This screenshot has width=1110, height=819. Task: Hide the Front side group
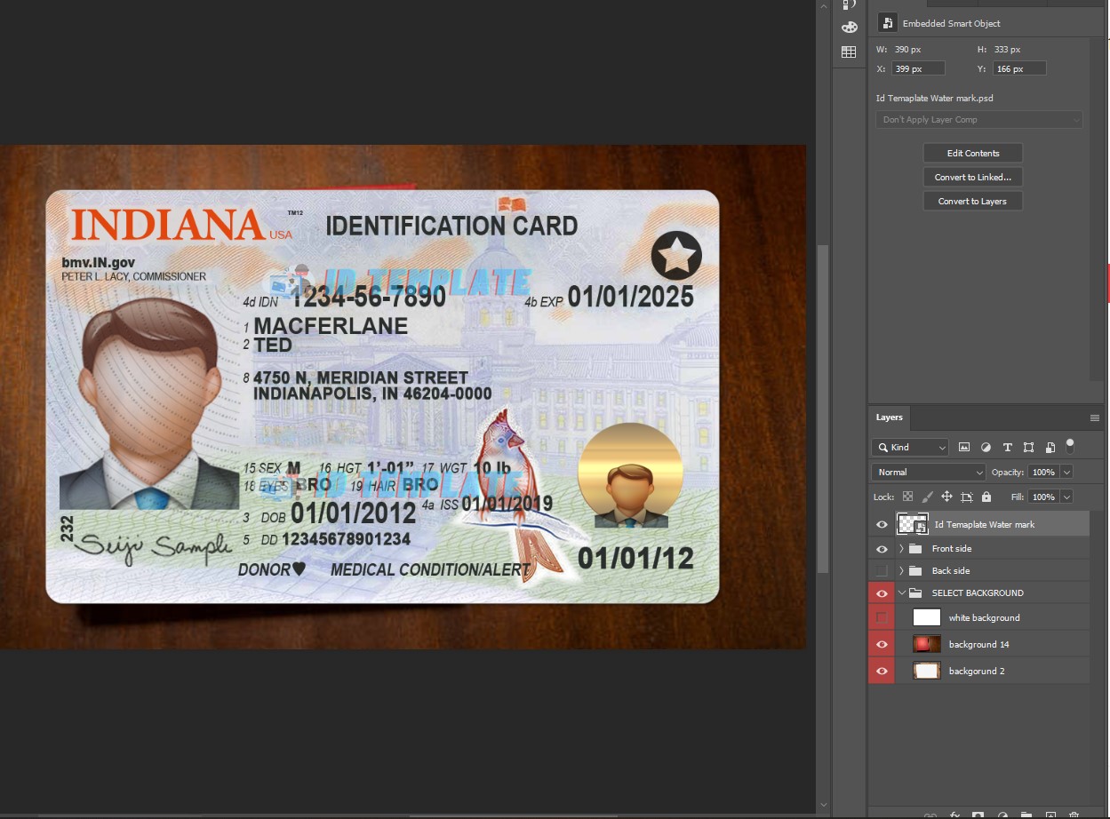pos(882,549)
